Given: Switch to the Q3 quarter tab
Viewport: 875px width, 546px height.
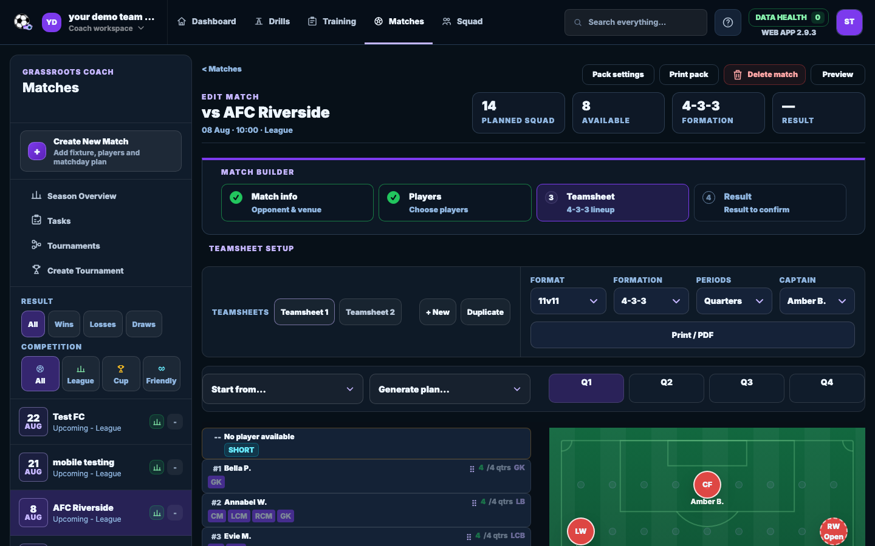Looking at the screenshot, I should coord(747,388).
